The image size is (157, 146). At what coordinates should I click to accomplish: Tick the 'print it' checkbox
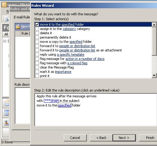tap(37, 76)
